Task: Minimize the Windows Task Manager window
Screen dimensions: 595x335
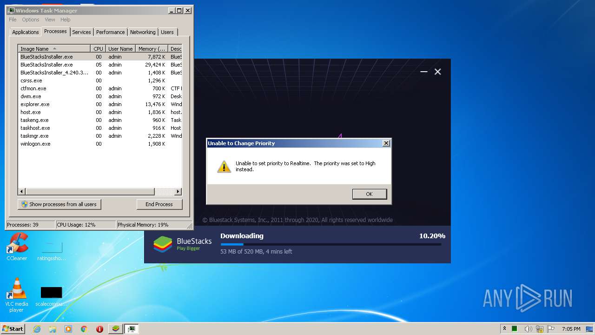Action: tap(171, 10)
